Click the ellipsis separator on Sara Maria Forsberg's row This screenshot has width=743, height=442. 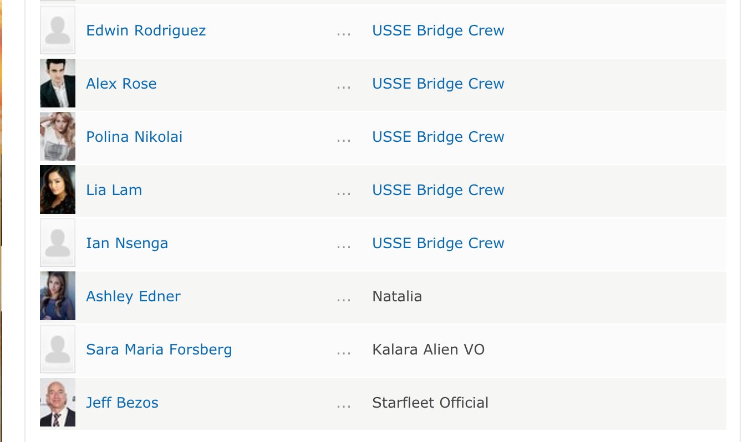click(x=344, y=350)
